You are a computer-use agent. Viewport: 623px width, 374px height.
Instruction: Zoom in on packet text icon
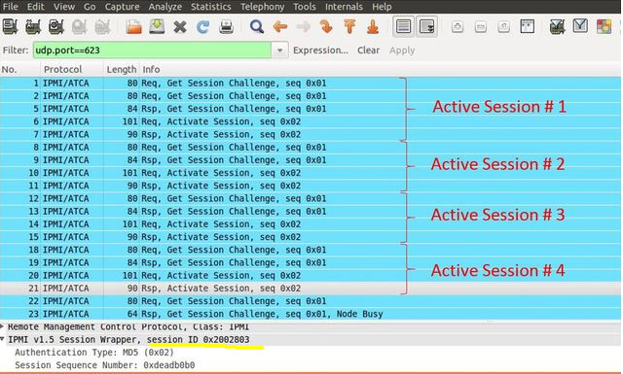458,27
